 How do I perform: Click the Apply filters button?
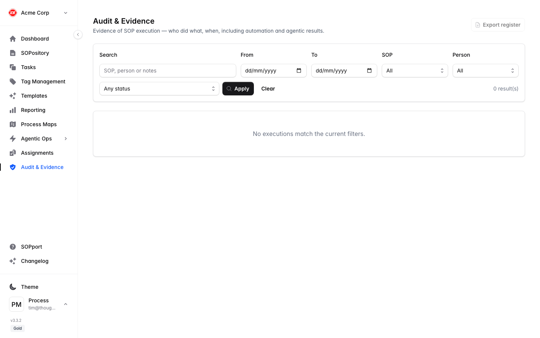pyautogui.click(x=238, y=89)
